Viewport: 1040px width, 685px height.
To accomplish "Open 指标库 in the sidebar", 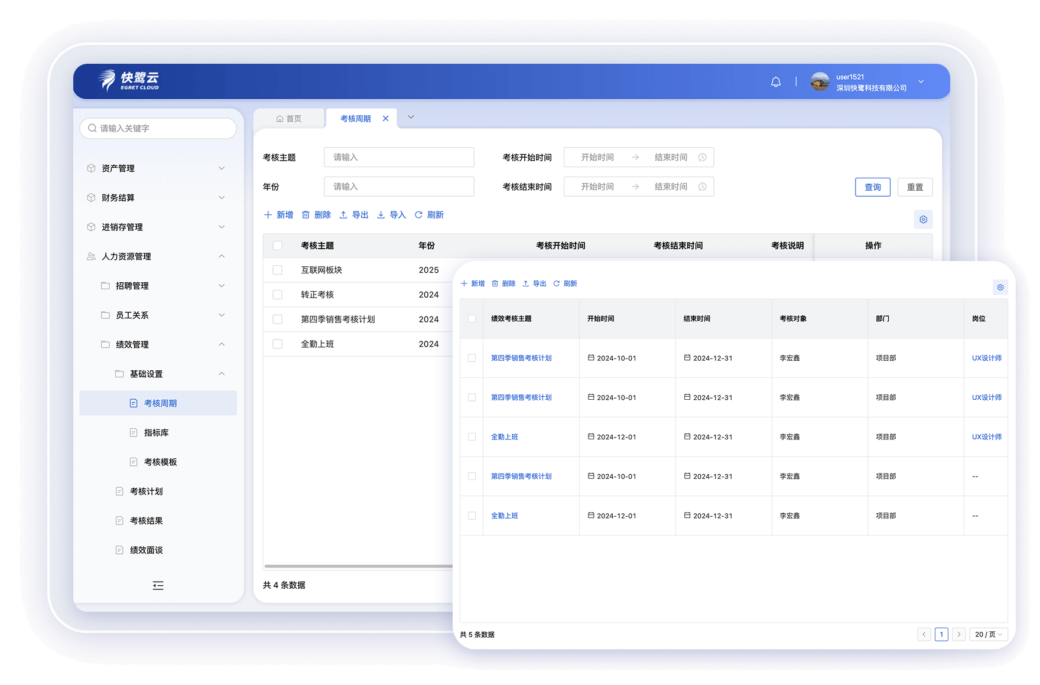I will point(158,433).
